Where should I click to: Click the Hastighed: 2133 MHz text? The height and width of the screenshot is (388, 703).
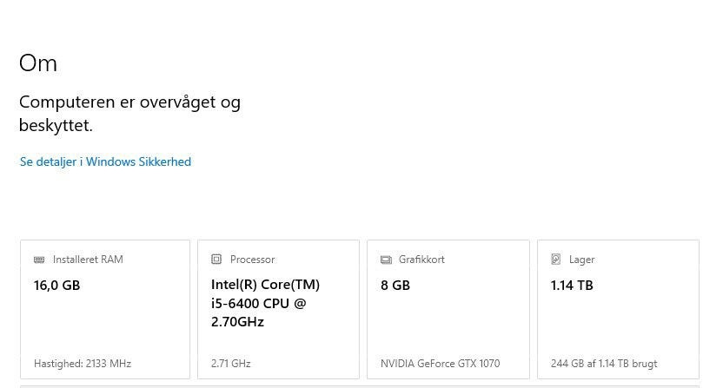(83, 364)
